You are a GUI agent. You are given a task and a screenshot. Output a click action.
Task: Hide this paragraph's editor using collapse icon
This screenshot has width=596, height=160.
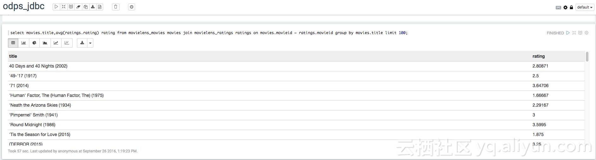574,33
